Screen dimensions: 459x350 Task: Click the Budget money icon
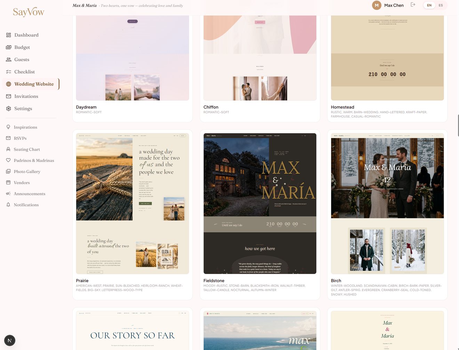pos(8,47)
